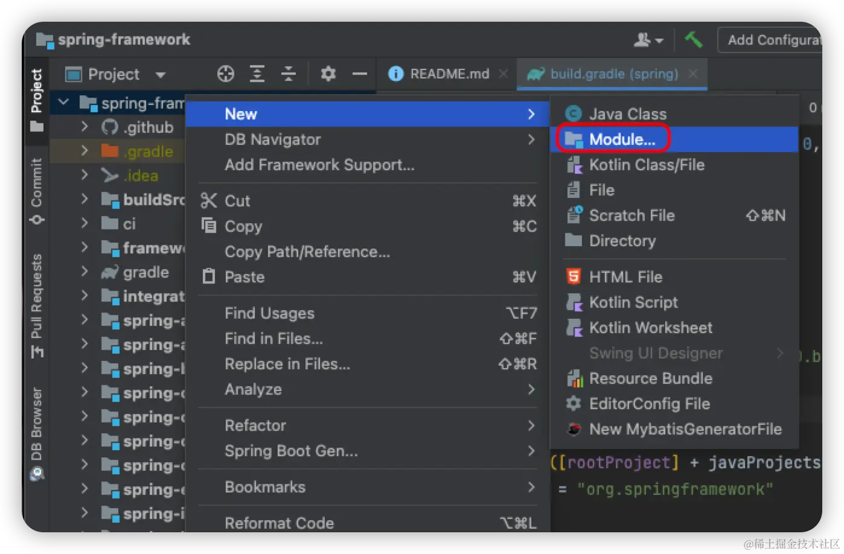Click the Select Opened File target icon
This screenshot has height=554, width=844.
[226, 74]
